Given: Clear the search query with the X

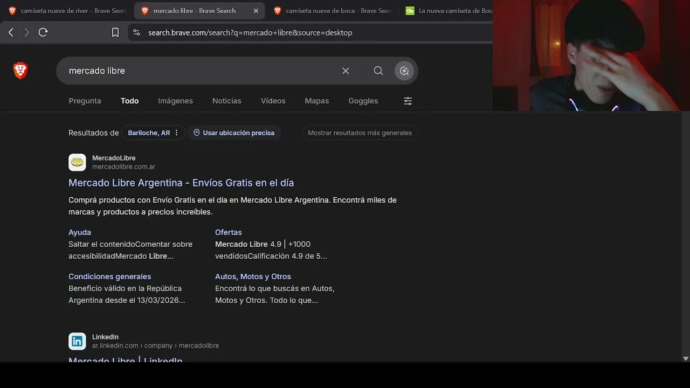Looking at the screenshot, I should 346,71.
